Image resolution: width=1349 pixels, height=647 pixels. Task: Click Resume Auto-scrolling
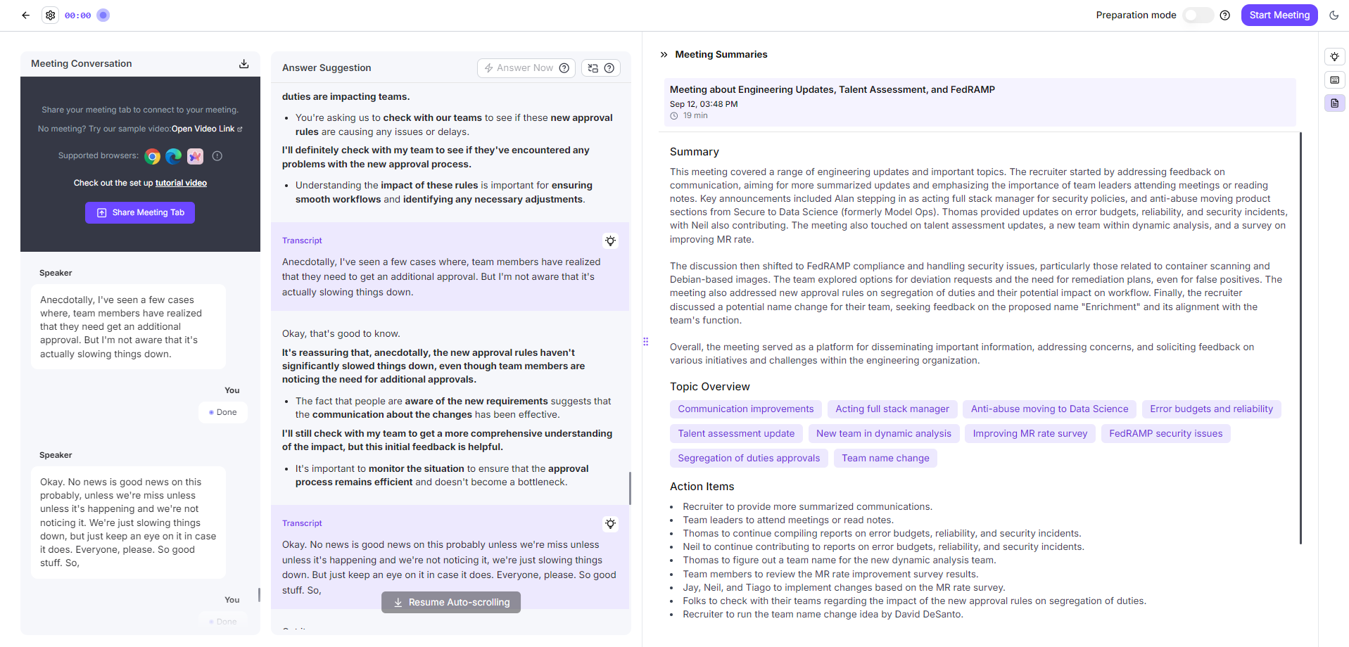451,602
